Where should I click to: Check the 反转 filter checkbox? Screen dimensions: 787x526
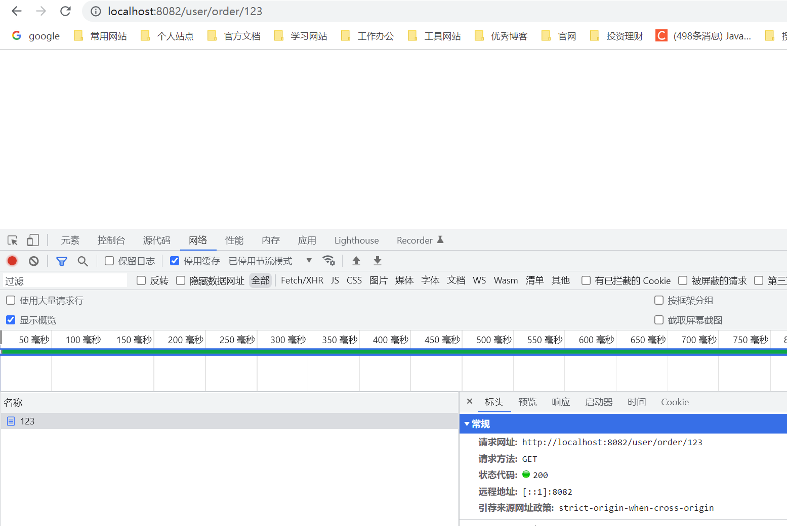click(141, 280)
